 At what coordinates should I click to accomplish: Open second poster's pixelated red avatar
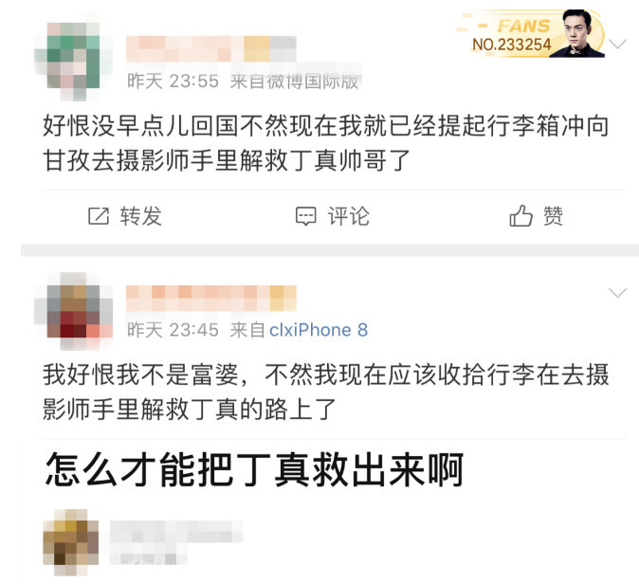(x=73, y=311)
